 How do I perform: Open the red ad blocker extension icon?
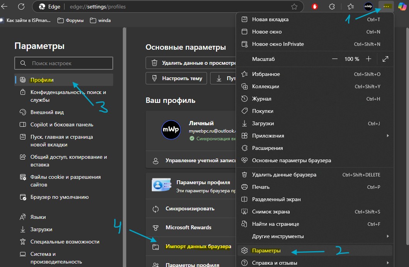click(x=315, y=7)
